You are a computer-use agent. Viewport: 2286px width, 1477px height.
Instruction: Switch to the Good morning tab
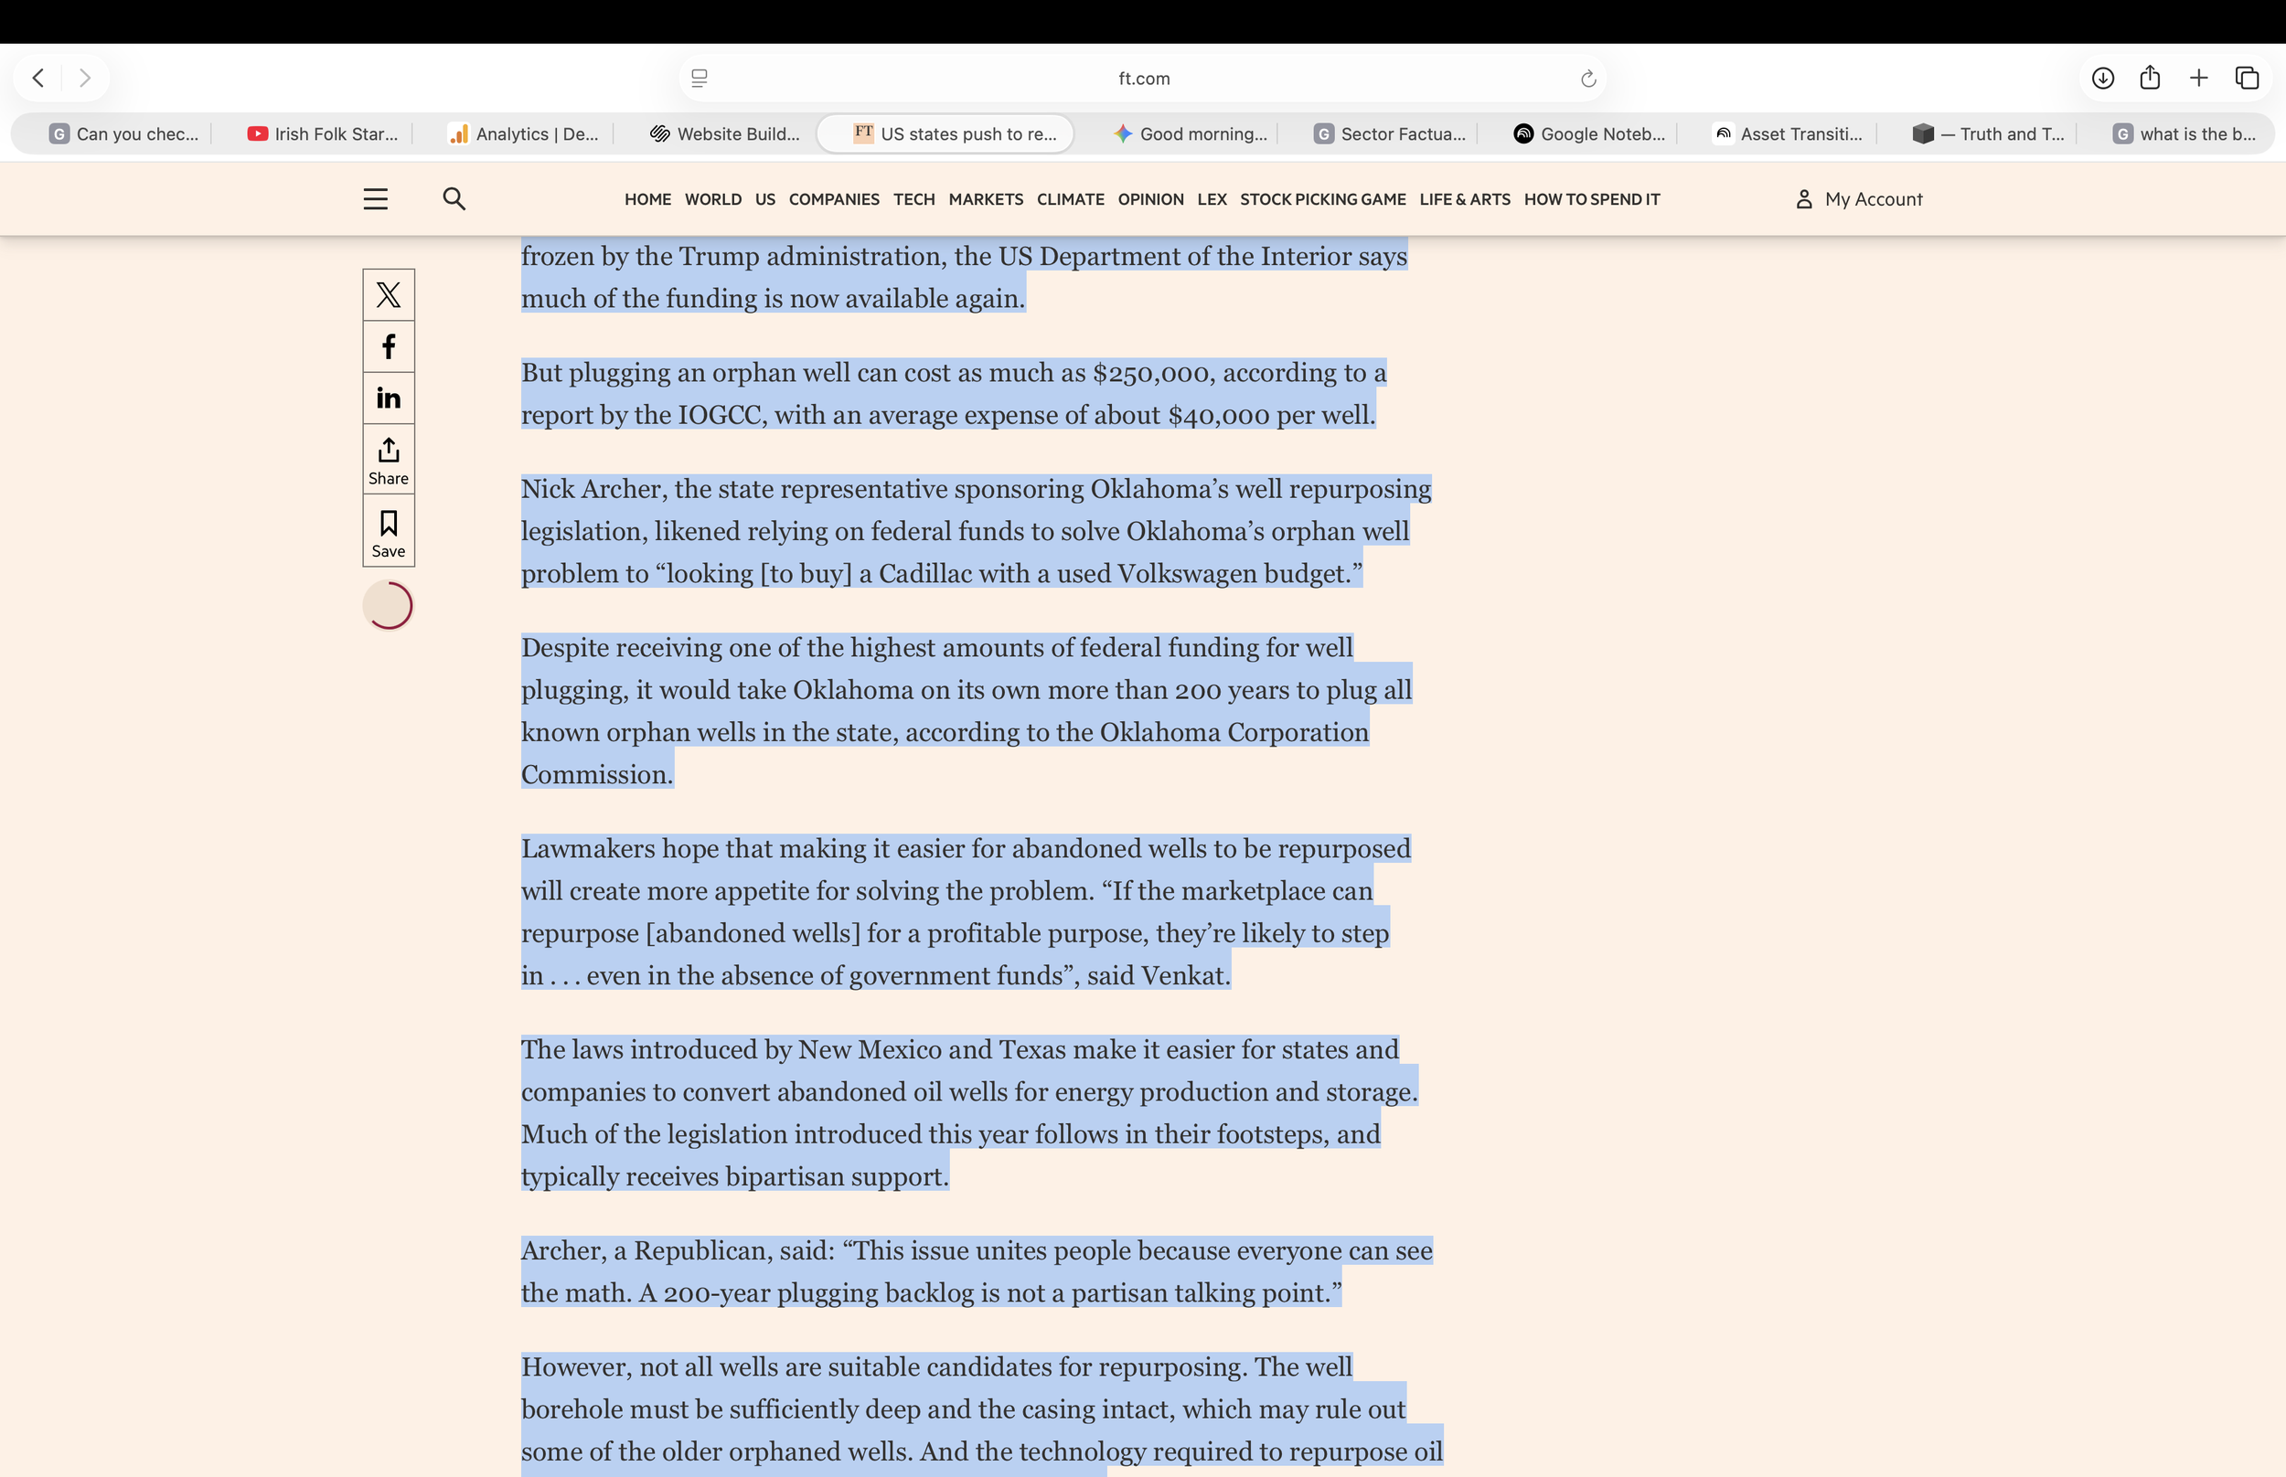coord(1191,134)
